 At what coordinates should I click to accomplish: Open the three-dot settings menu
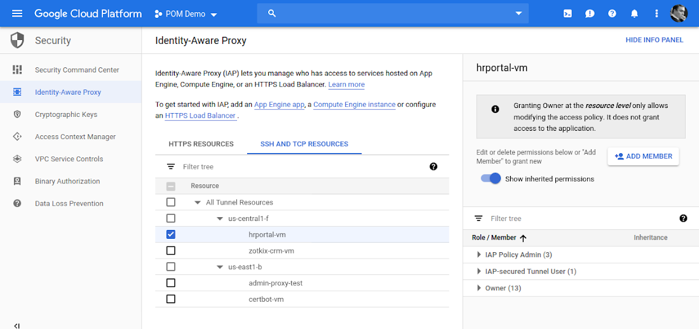pyautogui.click(x=656, y=13)
